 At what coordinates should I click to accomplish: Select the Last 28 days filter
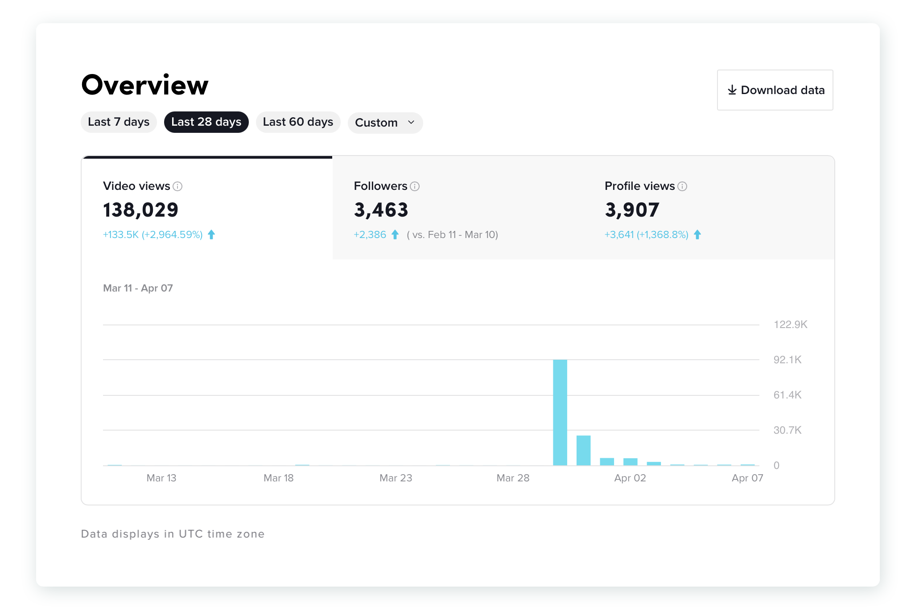click(x=206, y=122)
